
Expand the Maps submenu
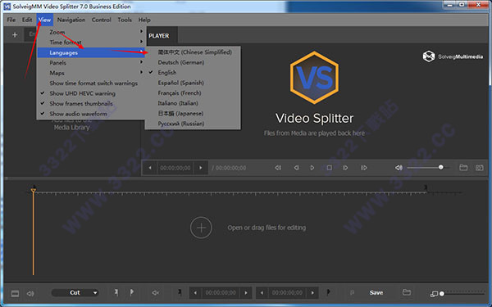[91, 73]
